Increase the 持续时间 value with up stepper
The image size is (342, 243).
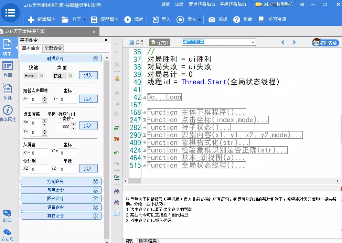point(74,125)
